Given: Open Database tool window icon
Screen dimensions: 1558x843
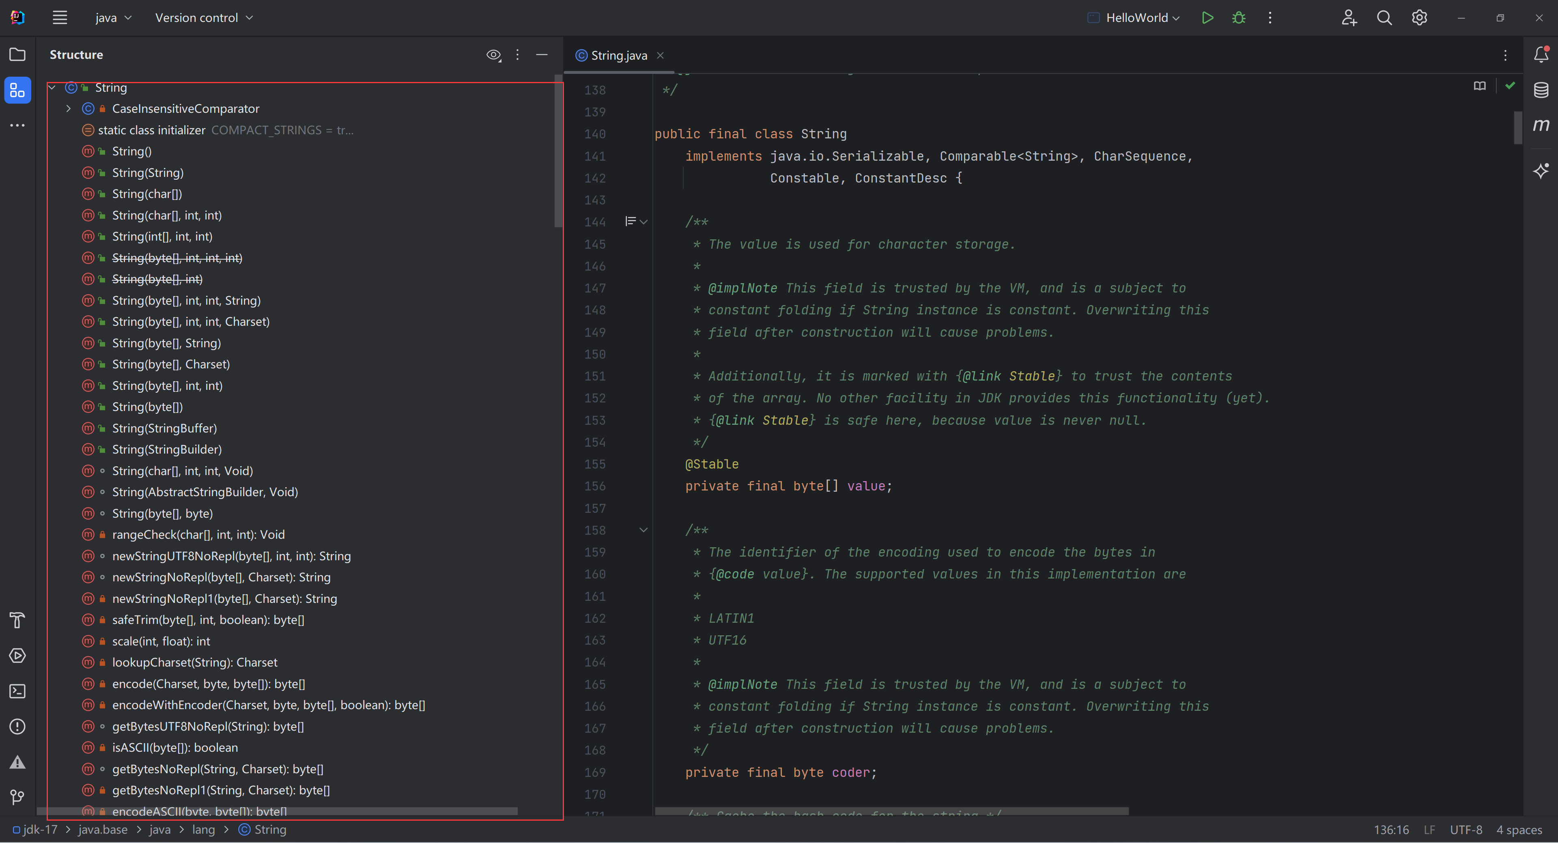Looking at the screenshot, I should [1541, 90].
